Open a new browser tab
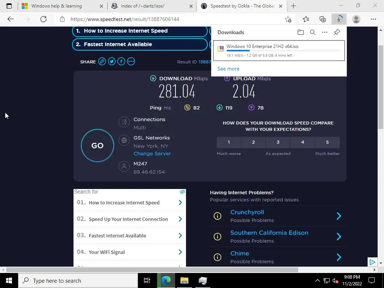 click(x=293, y=6)
